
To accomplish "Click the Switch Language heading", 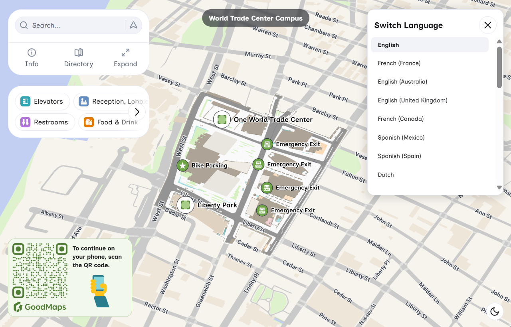I will (x=408, y=25).
